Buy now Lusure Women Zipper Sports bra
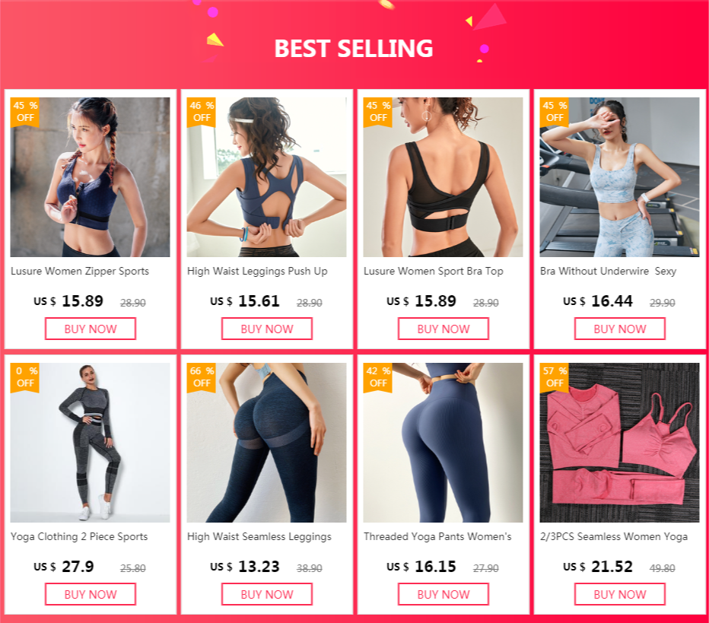 [91, 329]
